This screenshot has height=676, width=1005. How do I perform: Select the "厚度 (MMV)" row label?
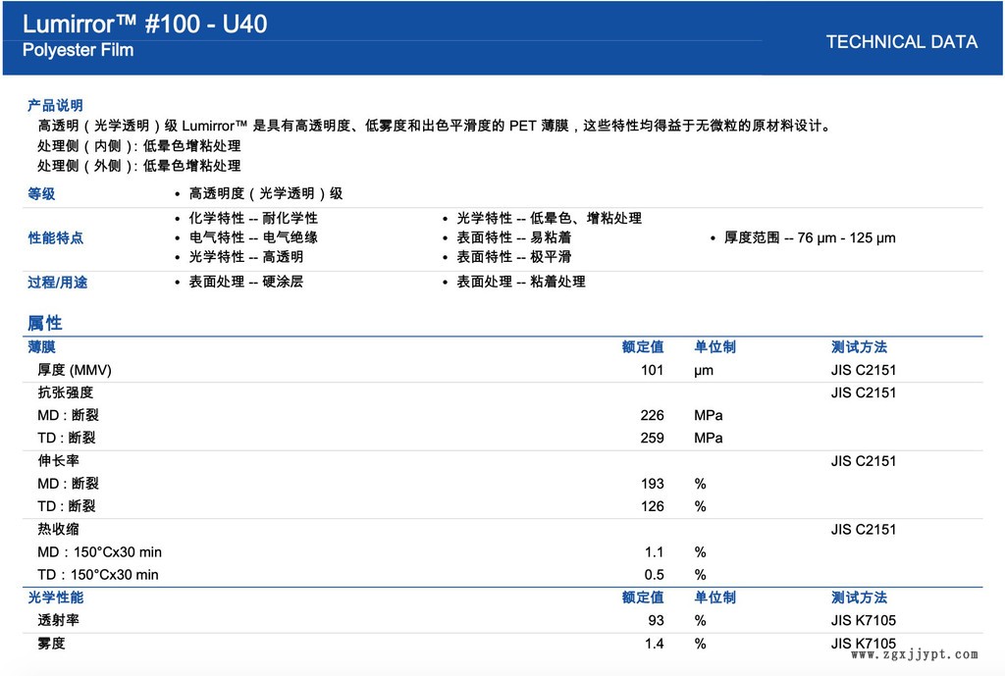75,370
